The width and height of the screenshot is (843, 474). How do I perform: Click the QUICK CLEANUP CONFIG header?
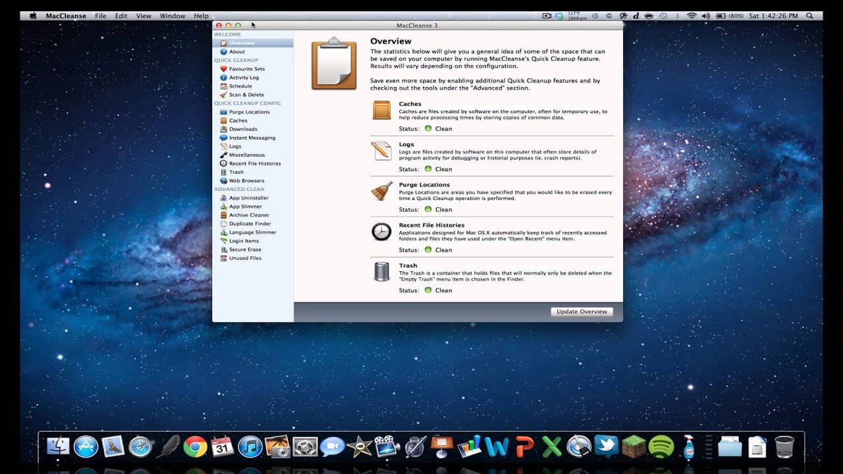coord(247,103)
